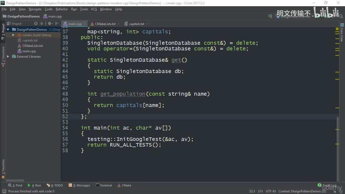Open the Help menu
Screen dimensions: 345x194
(x=119, y=9)
